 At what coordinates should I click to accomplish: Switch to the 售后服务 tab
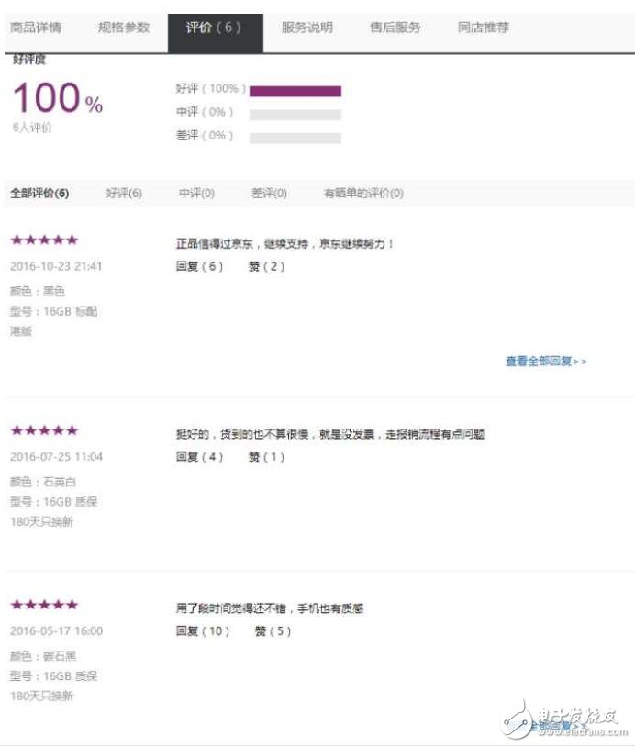(x=395, y=28)
